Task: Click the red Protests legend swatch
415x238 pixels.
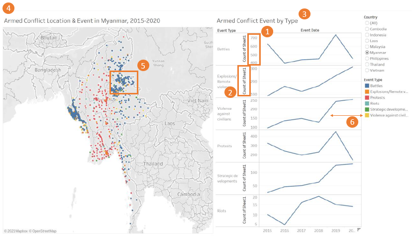Action: (x=367, y=97)
